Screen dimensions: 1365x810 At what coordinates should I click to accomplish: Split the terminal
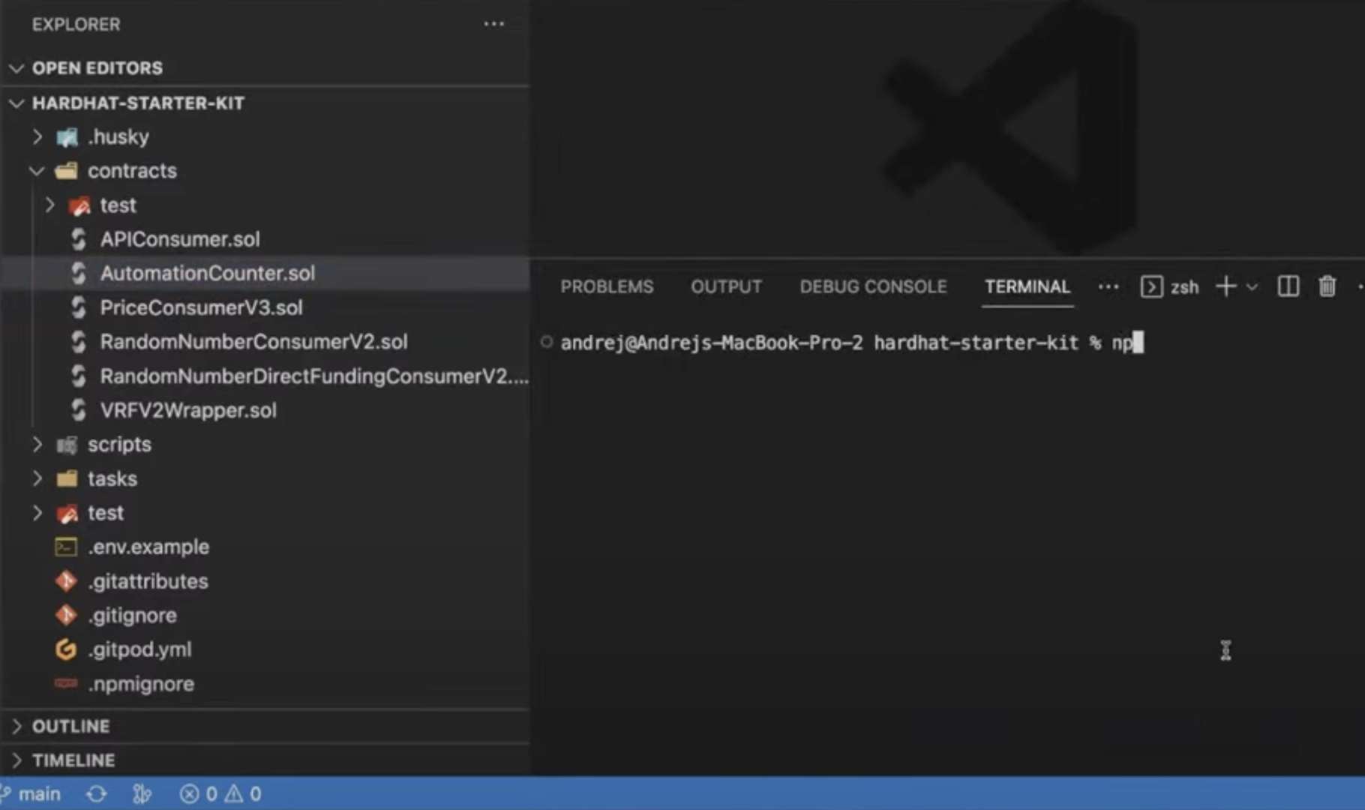pyautogui.click(x=1288, y=286)
